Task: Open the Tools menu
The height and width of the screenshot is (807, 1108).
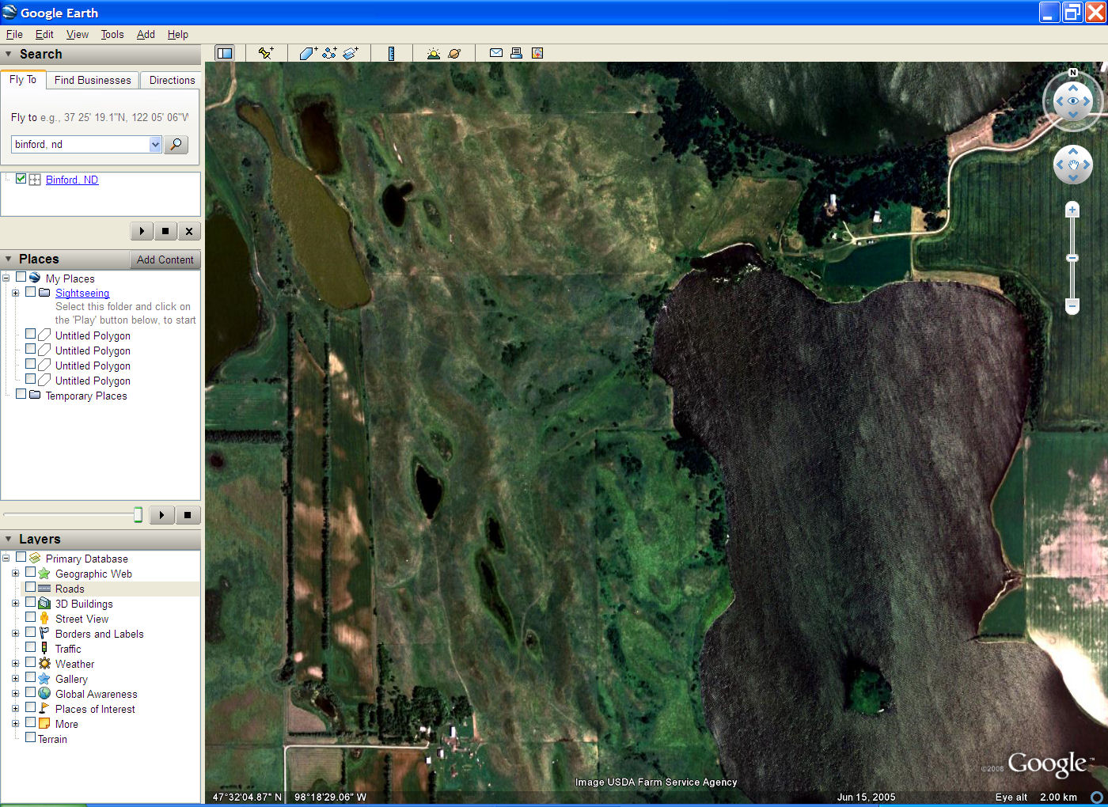Action: pos(112,34)
